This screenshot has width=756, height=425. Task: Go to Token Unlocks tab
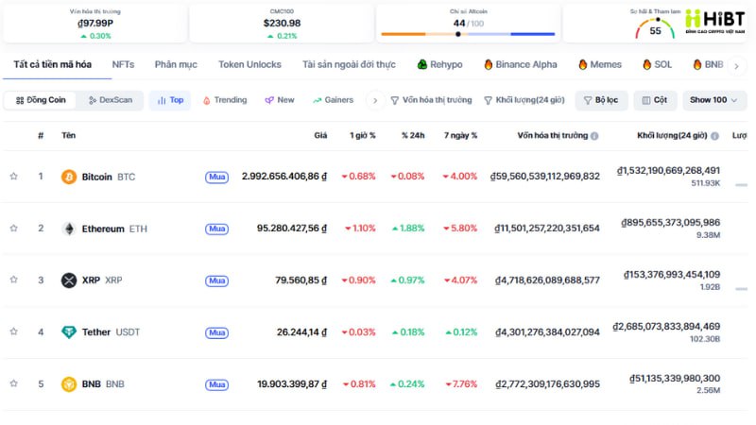pos(249,64)
